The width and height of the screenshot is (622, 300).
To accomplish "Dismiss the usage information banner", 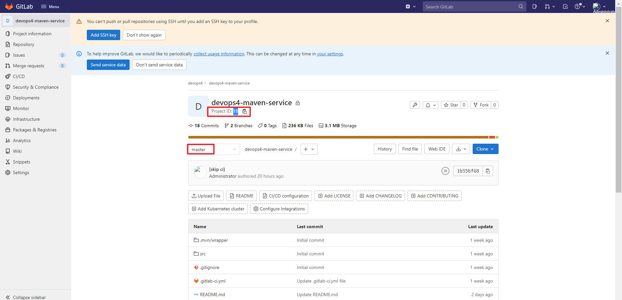I will click(607, 53).
